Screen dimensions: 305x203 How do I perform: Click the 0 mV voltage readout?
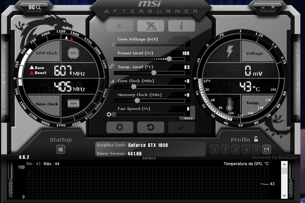253,71
